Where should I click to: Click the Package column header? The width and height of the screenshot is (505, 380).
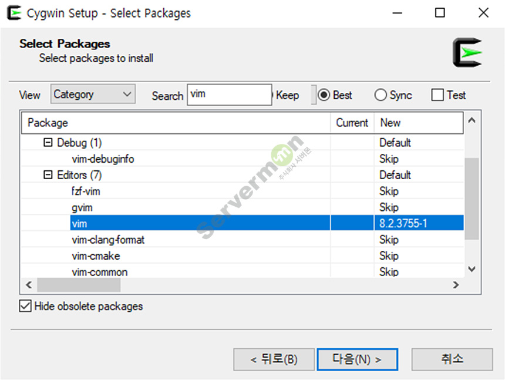176,123
